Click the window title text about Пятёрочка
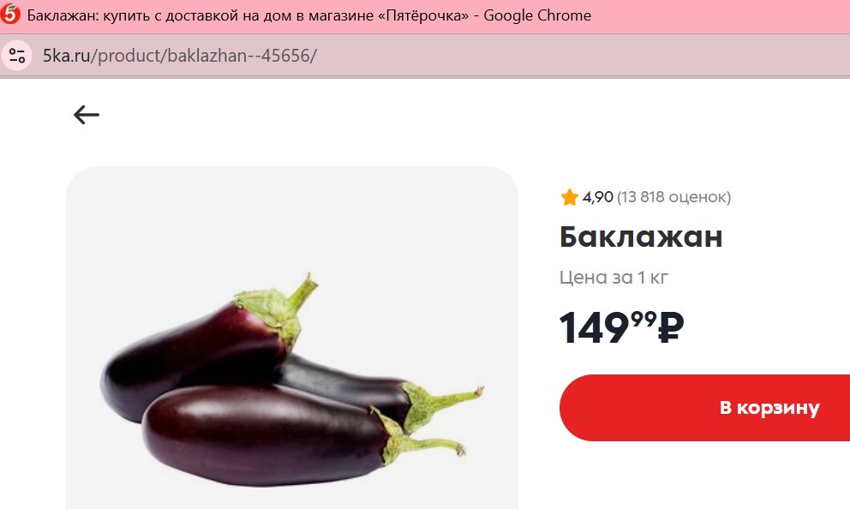Viewport: 850px width, 509px height. (248, 15)
